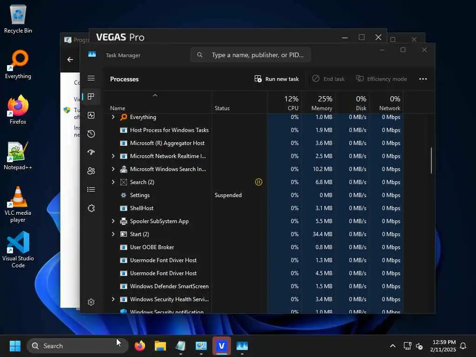Expand the Search (2) process group
This screenshot has height=357, width=476.
click(113, 182)
